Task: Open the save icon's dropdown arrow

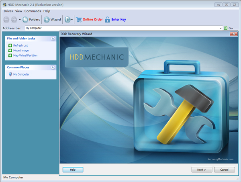Action: [x=72, y=20]
